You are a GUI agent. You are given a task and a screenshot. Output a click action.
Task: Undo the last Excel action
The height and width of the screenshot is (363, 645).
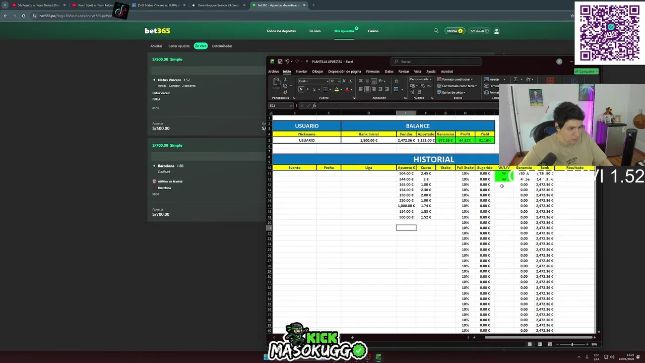[x=287, y=62]
